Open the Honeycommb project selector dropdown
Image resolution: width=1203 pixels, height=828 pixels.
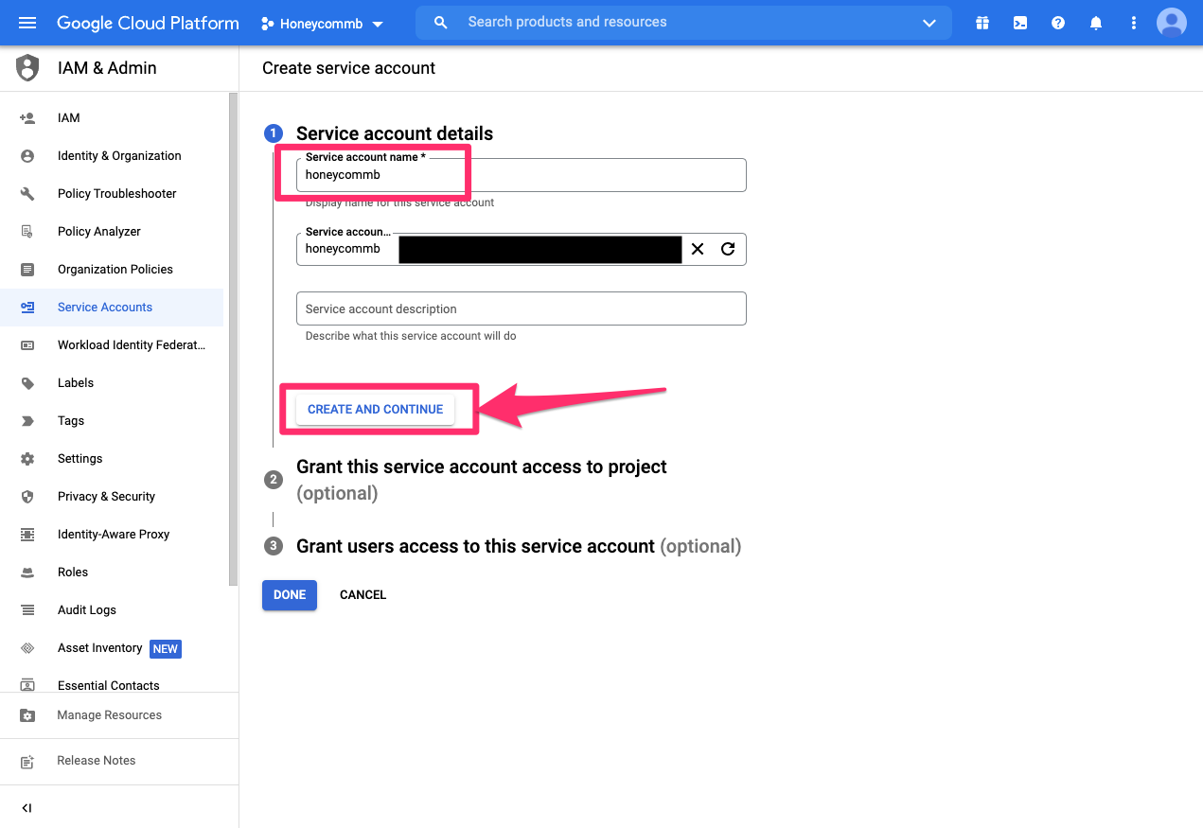pos(323,24)
